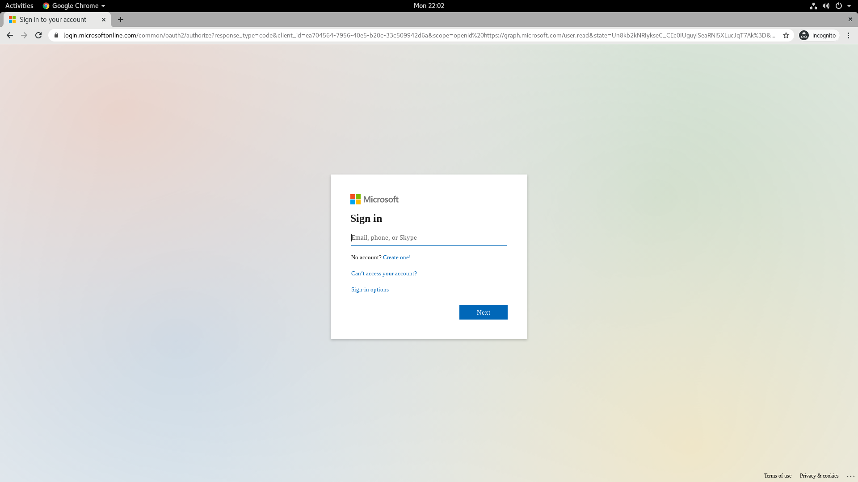The width and height of the screenshot is (858, 482).
Task: Reload the sign-in page
Action: click(x=38, y=35)
